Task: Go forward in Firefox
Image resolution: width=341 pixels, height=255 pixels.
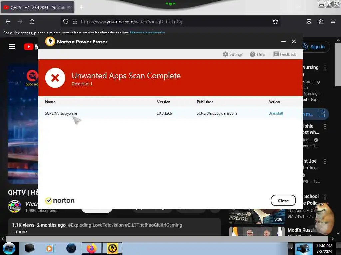Action: tap(20, 22)
